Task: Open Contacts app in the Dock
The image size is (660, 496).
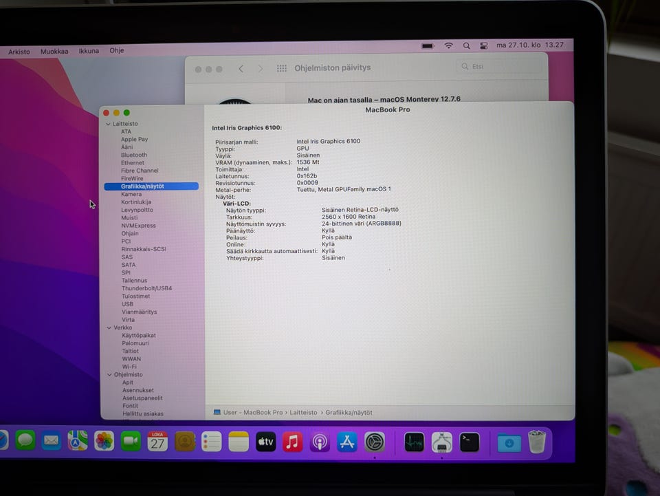Action: [185, 442]
